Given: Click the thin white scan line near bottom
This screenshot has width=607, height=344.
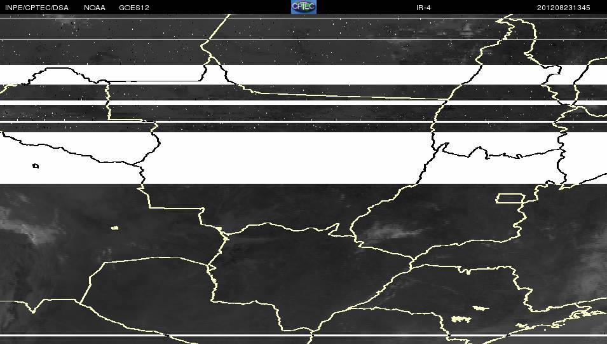Looking at the screenshot, I should 304,335.
